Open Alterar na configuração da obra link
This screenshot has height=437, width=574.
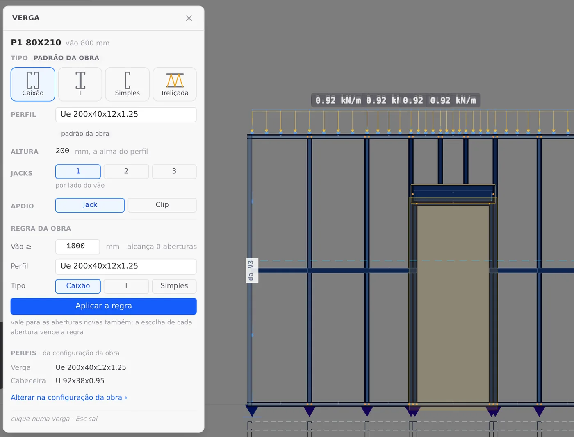tap(69, 397)
